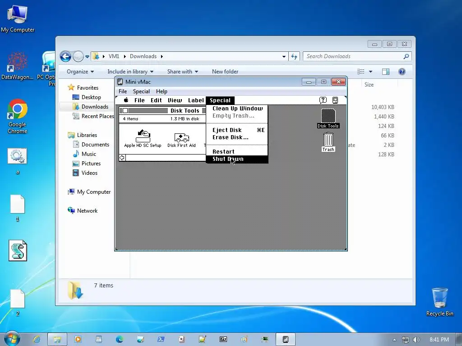Open the Mac View menu

point(175,100)
